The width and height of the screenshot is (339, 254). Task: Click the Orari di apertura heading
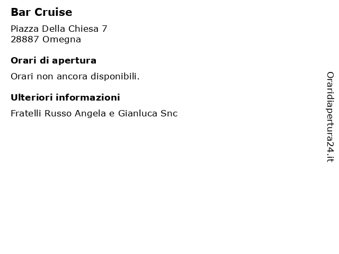pyautogui.click(x=53, y=61)
